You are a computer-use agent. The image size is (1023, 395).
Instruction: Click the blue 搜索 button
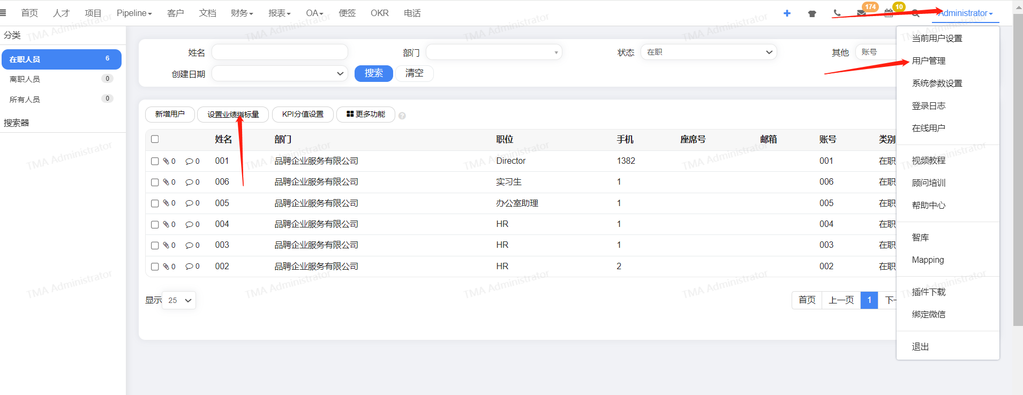pyautogui.click(x=373, y=73)
